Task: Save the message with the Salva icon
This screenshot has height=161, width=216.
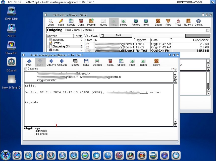Action: [86, 62]
